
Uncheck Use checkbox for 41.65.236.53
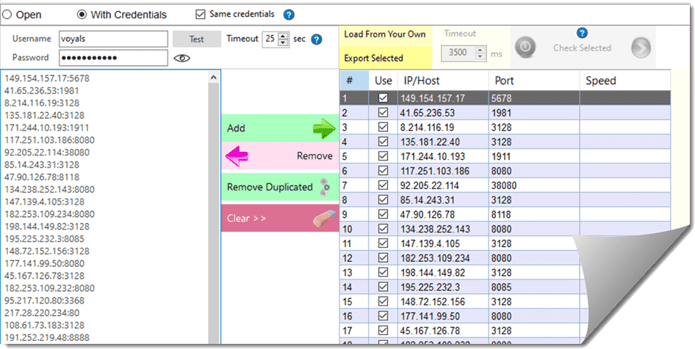pos(383,113)
